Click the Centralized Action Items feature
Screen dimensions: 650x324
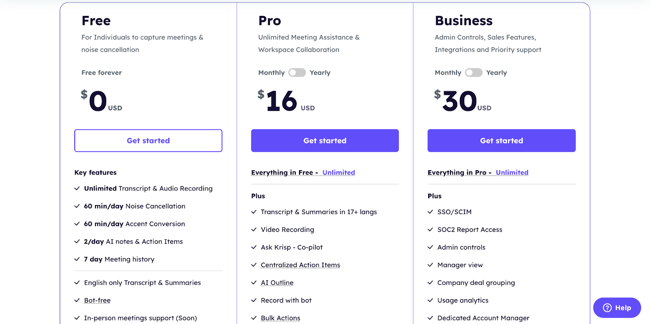point(300,265)
